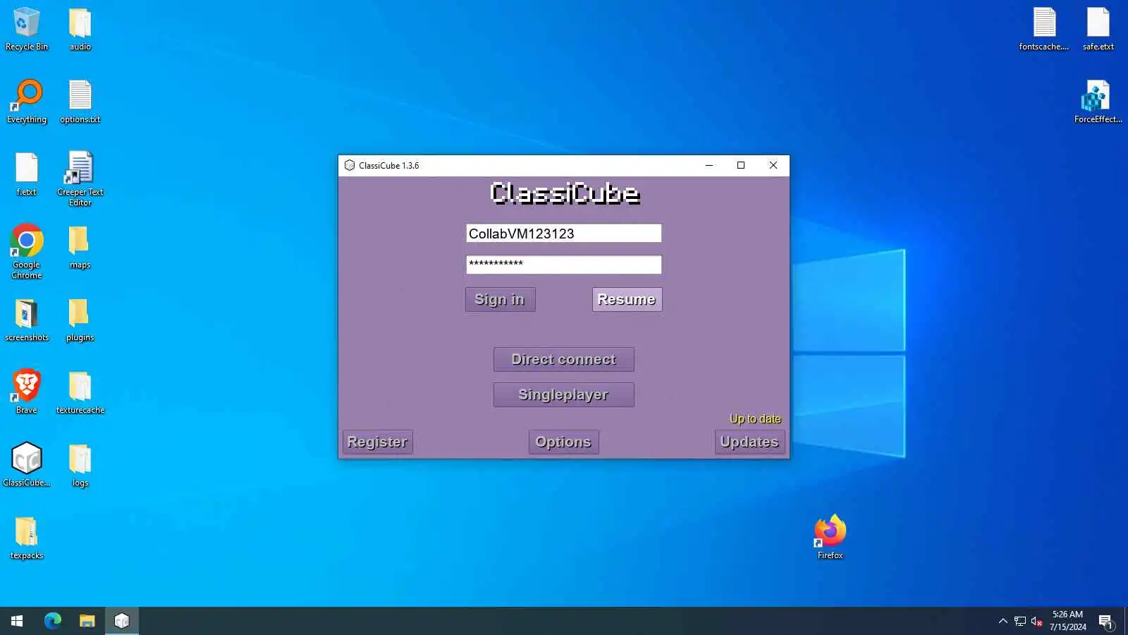Select the screenshots folder icon

point(27,320)
